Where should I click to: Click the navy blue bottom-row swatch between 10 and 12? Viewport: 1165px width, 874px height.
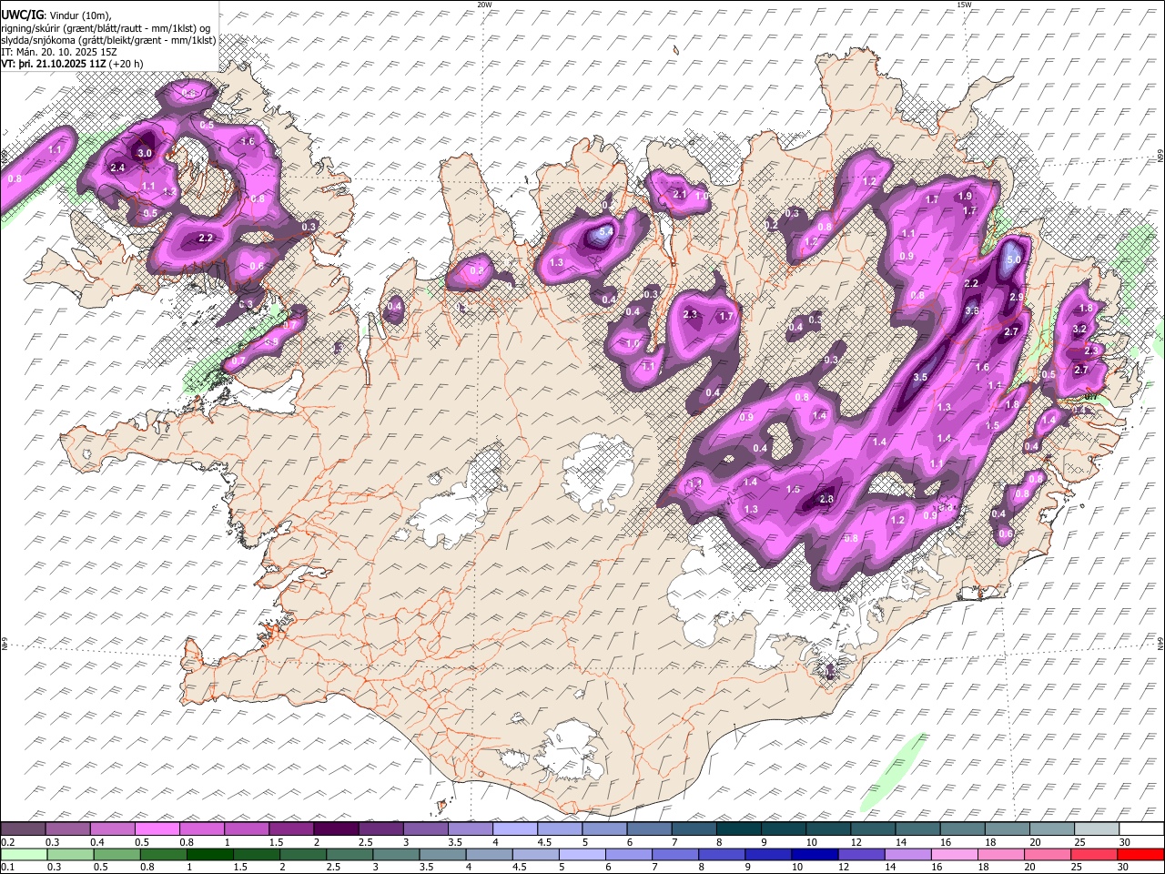click(815, 854)
